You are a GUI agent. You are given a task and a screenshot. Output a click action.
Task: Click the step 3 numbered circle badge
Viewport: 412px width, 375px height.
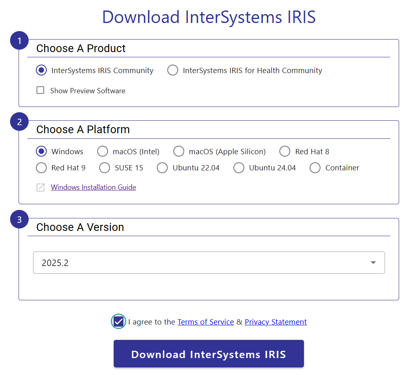click(x=19, y=219)
